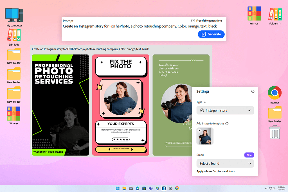The height and width of the screenshot is (192, 288).
Task: Open the Instagram story type dropdown
Action: 225,110
